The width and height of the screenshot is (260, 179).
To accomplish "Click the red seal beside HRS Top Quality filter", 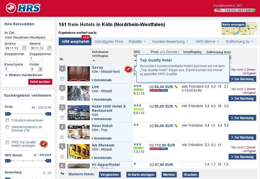I will coord(44,144).
